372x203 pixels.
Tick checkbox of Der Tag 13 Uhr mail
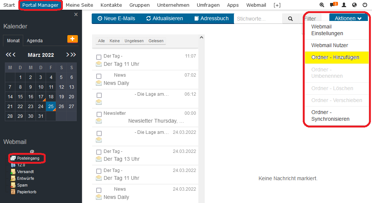click(99, 152)
